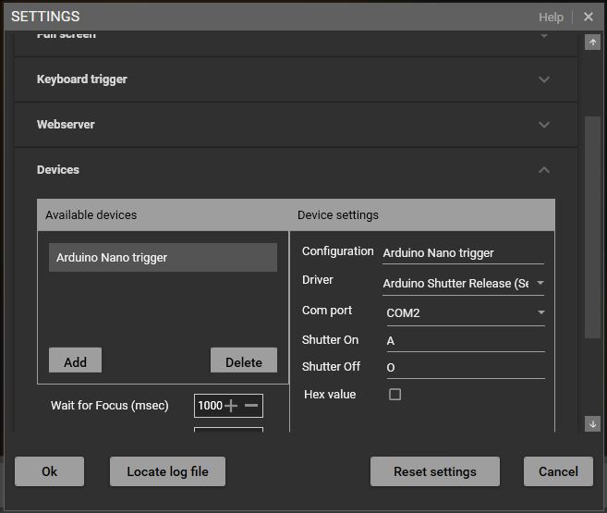The width and height of the screenshot is (607, 513).
Task: Open the Com port dropdown
Action: pos(540,312)
